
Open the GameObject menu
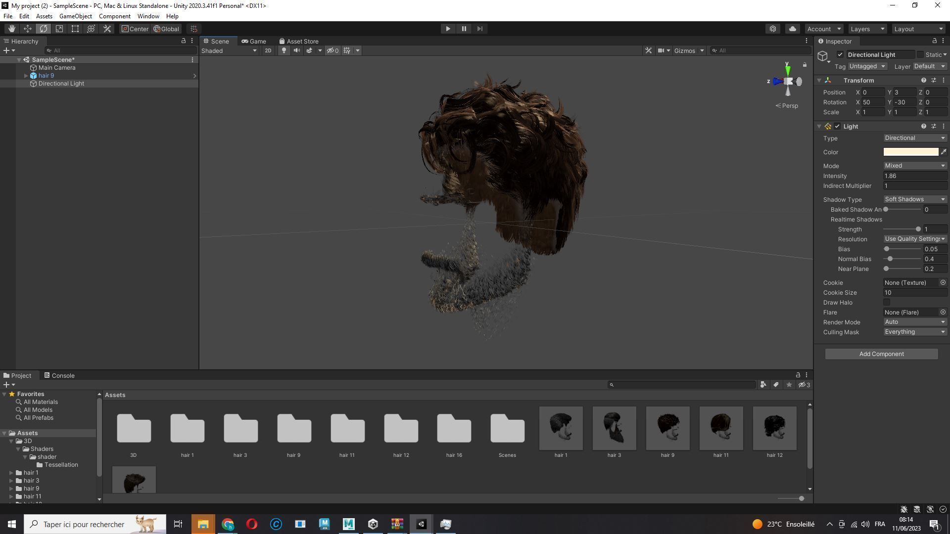tap(75, 16)
